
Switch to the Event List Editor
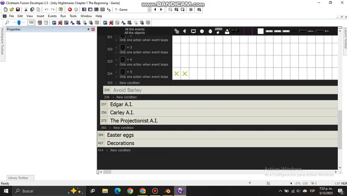[103, 10]
